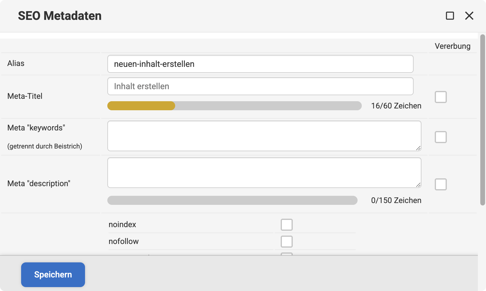The height and width of the screenshot is (291, 486).
Task: Enable Vererbung for Meta-Titel
Action: tap(440, 97)
